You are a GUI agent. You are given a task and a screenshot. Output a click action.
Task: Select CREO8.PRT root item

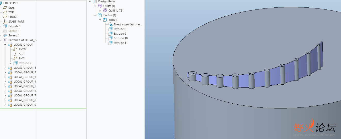click(11, 3)
